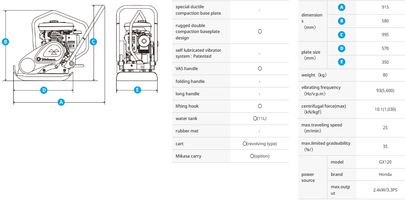Select the B badge in the dimensions table
This screenshot has width=405, height=202.
342,21
